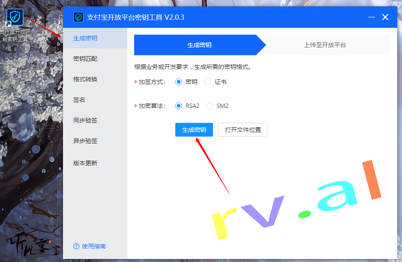This screenshot has width=402, height=262.
Task: Click the shield logo in the title bar
Action: 78,17
